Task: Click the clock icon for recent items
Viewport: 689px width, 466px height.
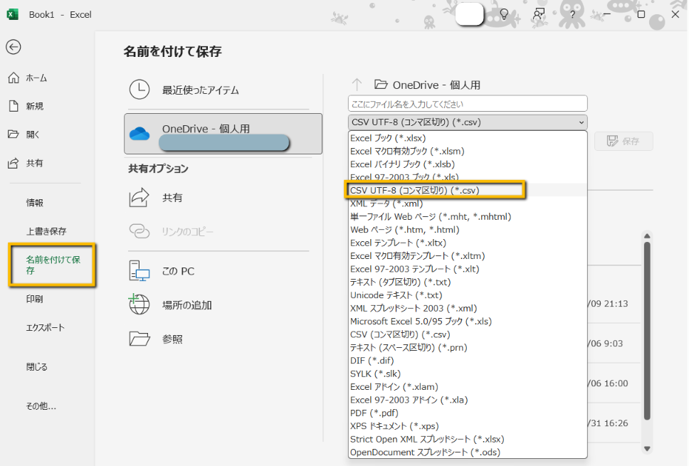Action: click(140, 90)
